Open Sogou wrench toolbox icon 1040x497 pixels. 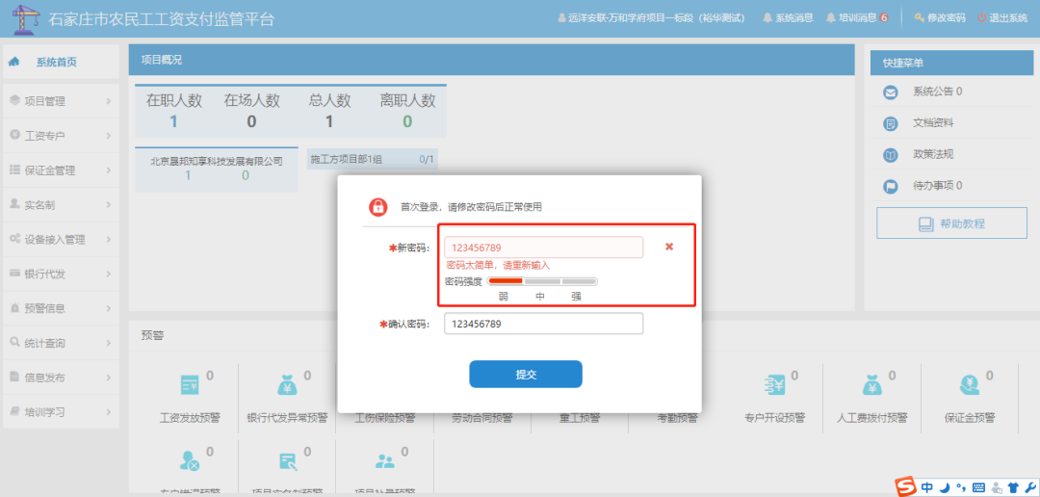click(x=1029, y=487)
